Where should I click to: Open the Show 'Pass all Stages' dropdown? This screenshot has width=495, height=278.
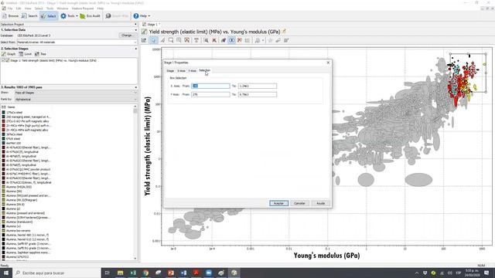76,93
